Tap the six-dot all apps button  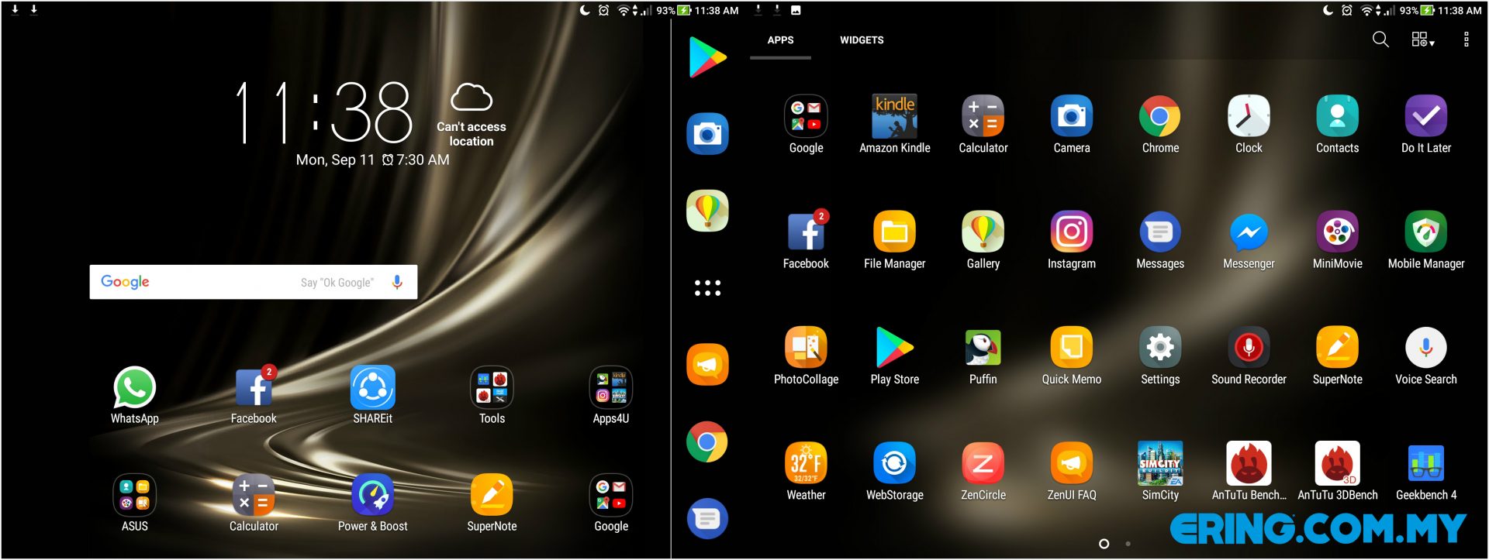707,288
